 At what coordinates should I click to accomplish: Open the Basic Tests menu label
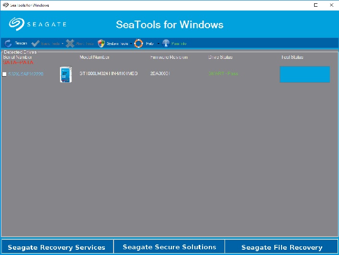tap(51, 44)
